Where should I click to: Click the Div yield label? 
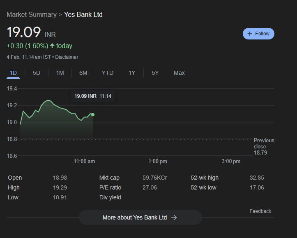pyautogui.click(x=110, y=197)
